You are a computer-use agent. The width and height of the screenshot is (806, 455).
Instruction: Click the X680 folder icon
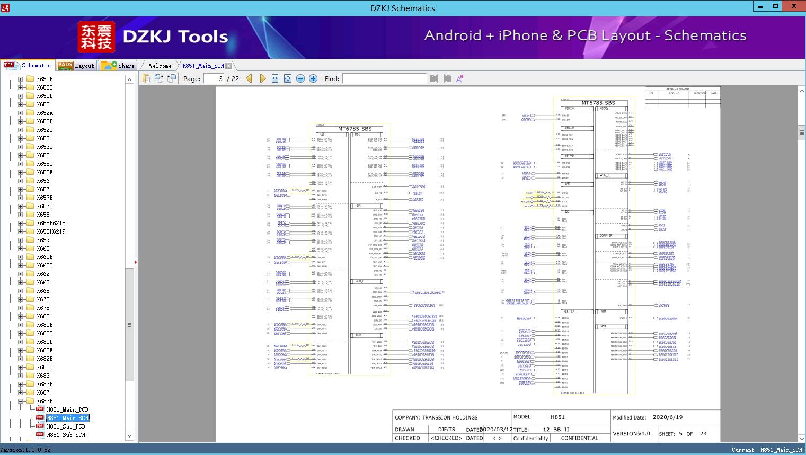point(30,316)
